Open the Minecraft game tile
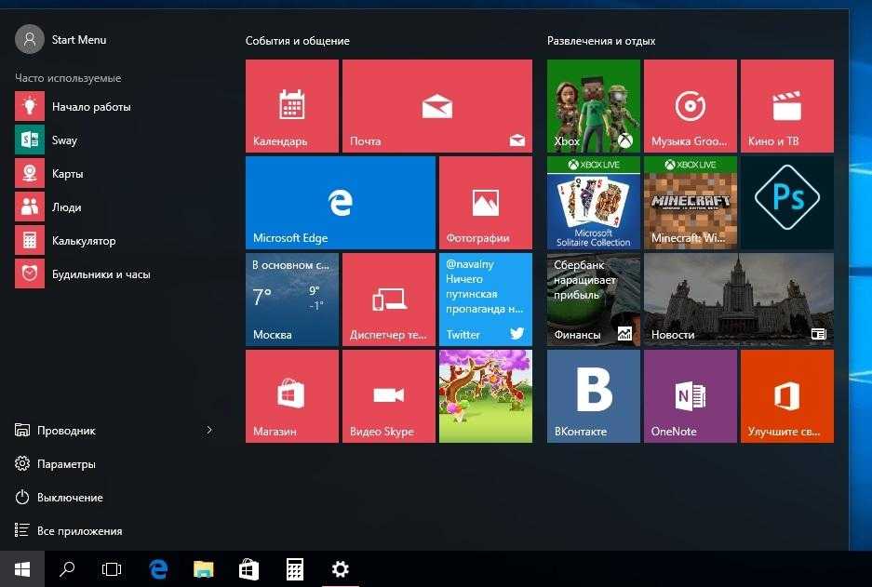 tap(690, 202)
